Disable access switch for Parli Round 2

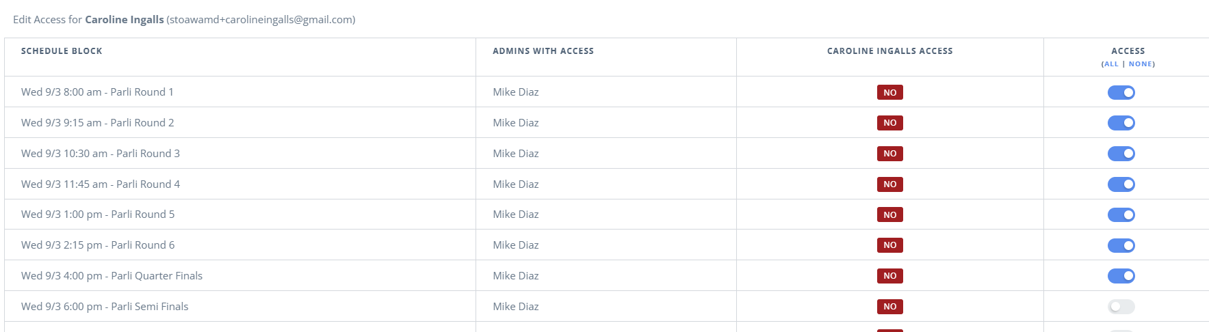[x=1121, y=123]
